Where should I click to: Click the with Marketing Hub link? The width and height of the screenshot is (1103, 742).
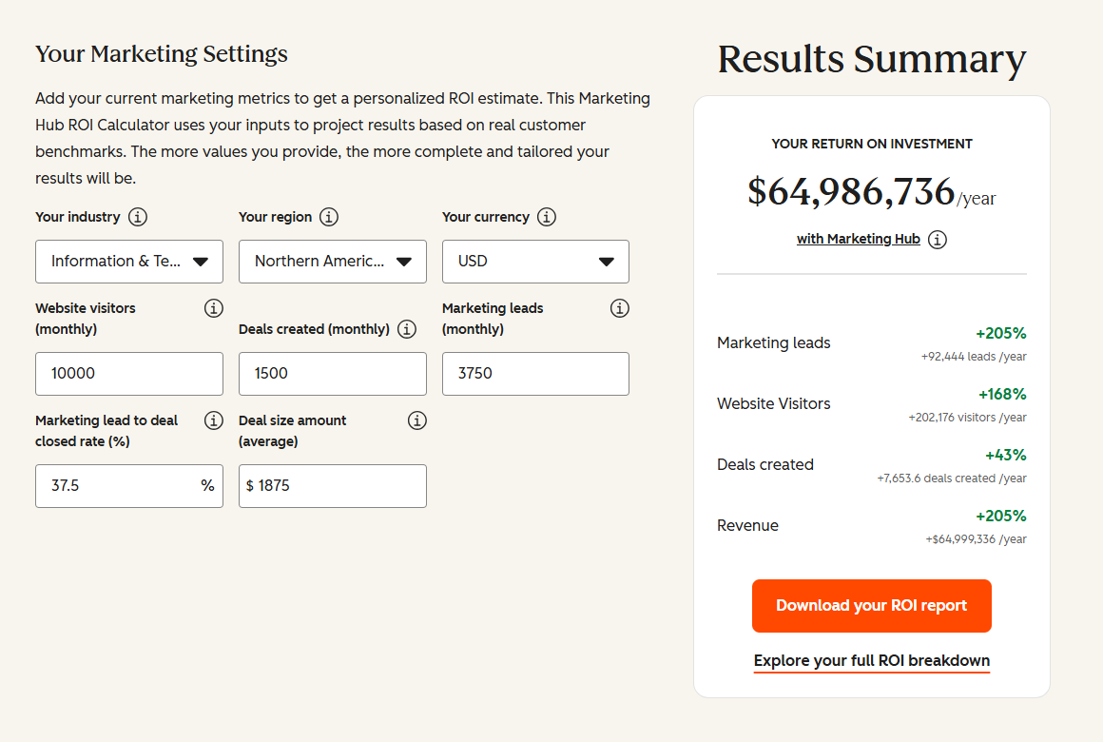pyautogui.click(x=858, y=240)
